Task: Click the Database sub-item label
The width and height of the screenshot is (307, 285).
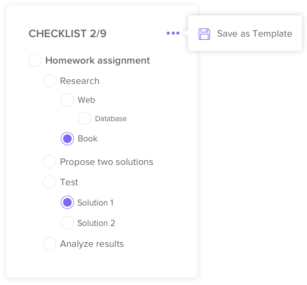Action: pyautogui.click(x=111, y=119)
